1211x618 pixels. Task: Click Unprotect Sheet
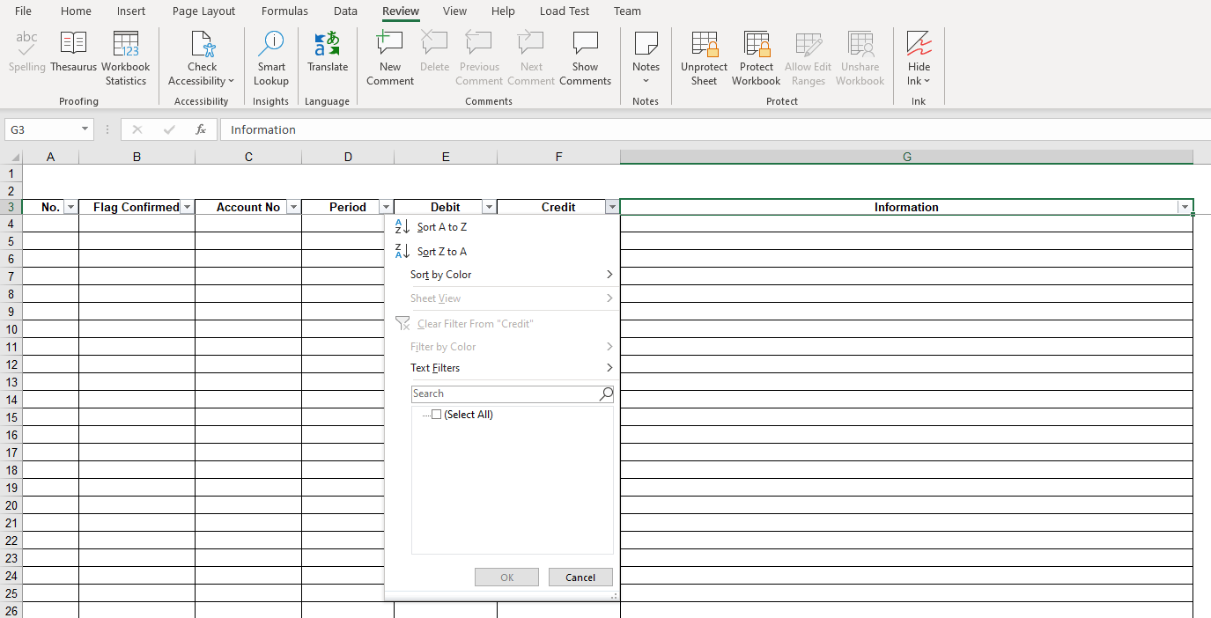point(704,59)
